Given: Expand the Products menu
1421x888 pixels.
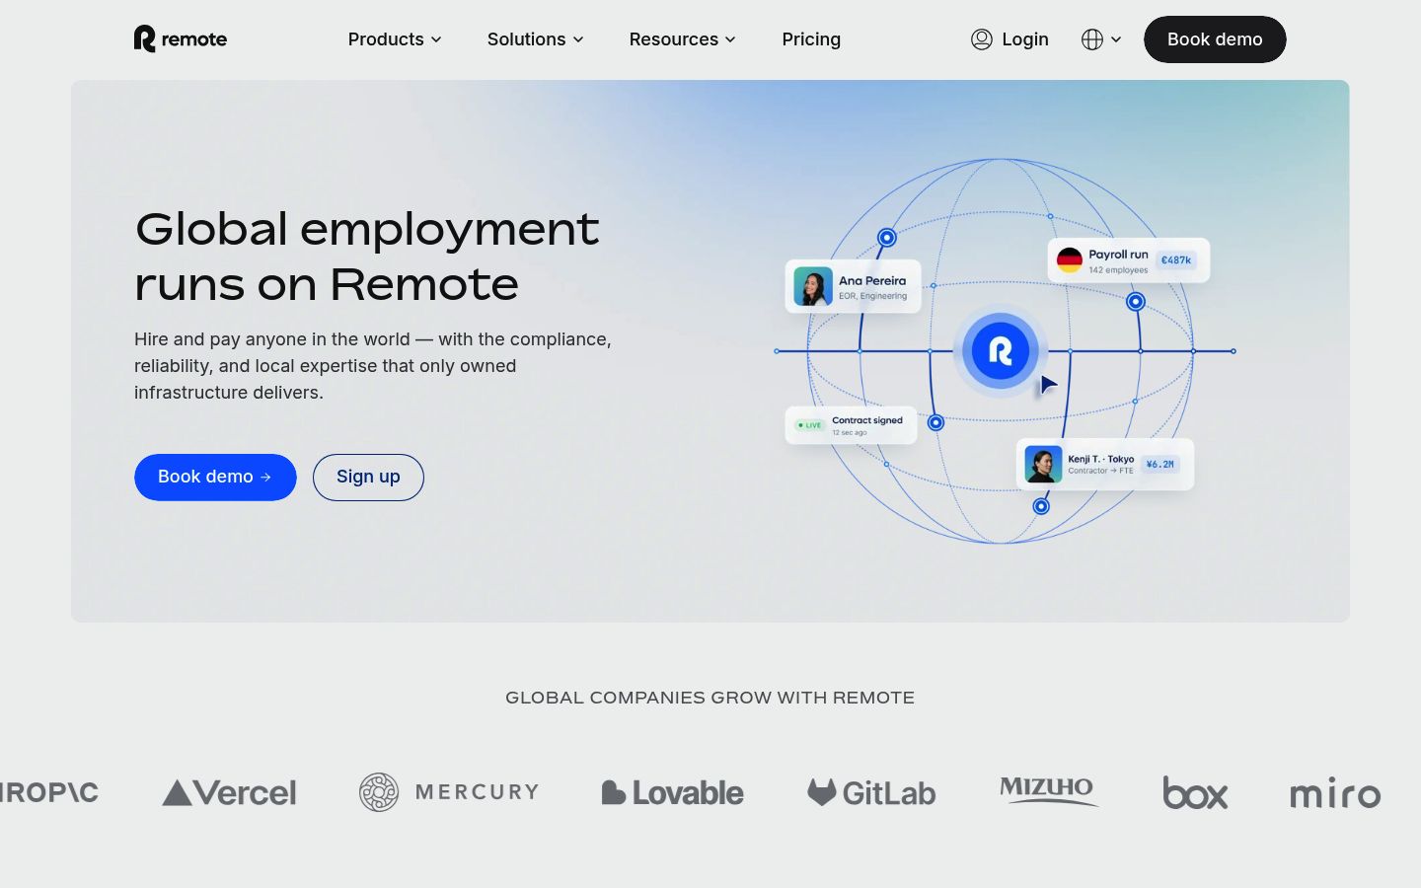Looking at the screenshot, I should coord(395,39).
